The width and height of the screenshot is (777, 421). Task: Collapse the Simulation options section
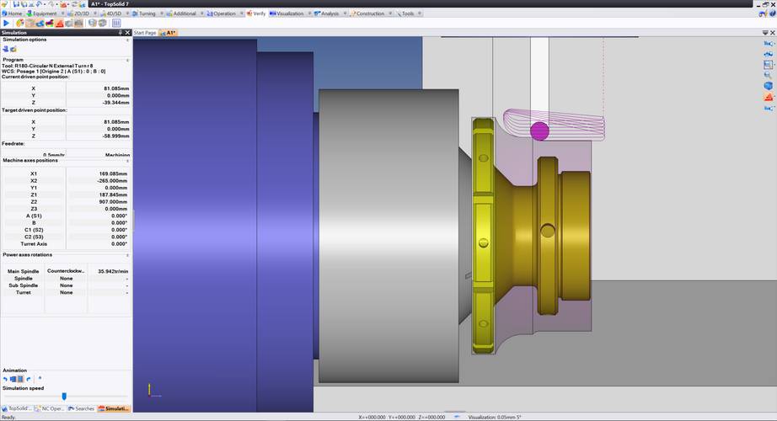(x=127, y=40)
